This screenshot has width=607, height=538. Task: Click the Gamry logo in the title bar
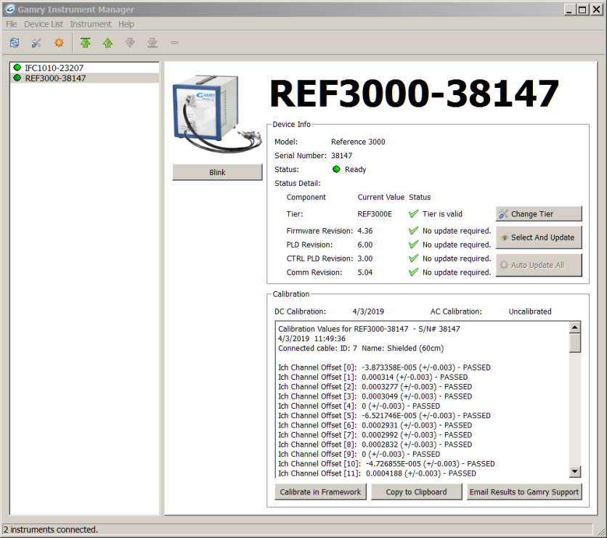[9, 9]
